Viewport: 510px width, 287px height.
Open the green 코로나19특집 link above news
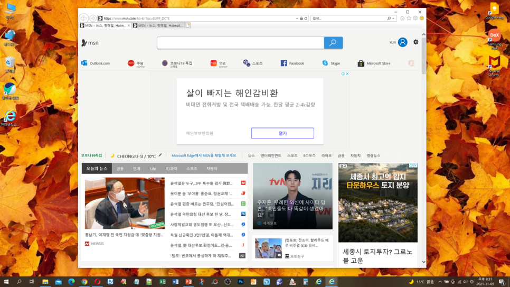click(x=92, y=156)
